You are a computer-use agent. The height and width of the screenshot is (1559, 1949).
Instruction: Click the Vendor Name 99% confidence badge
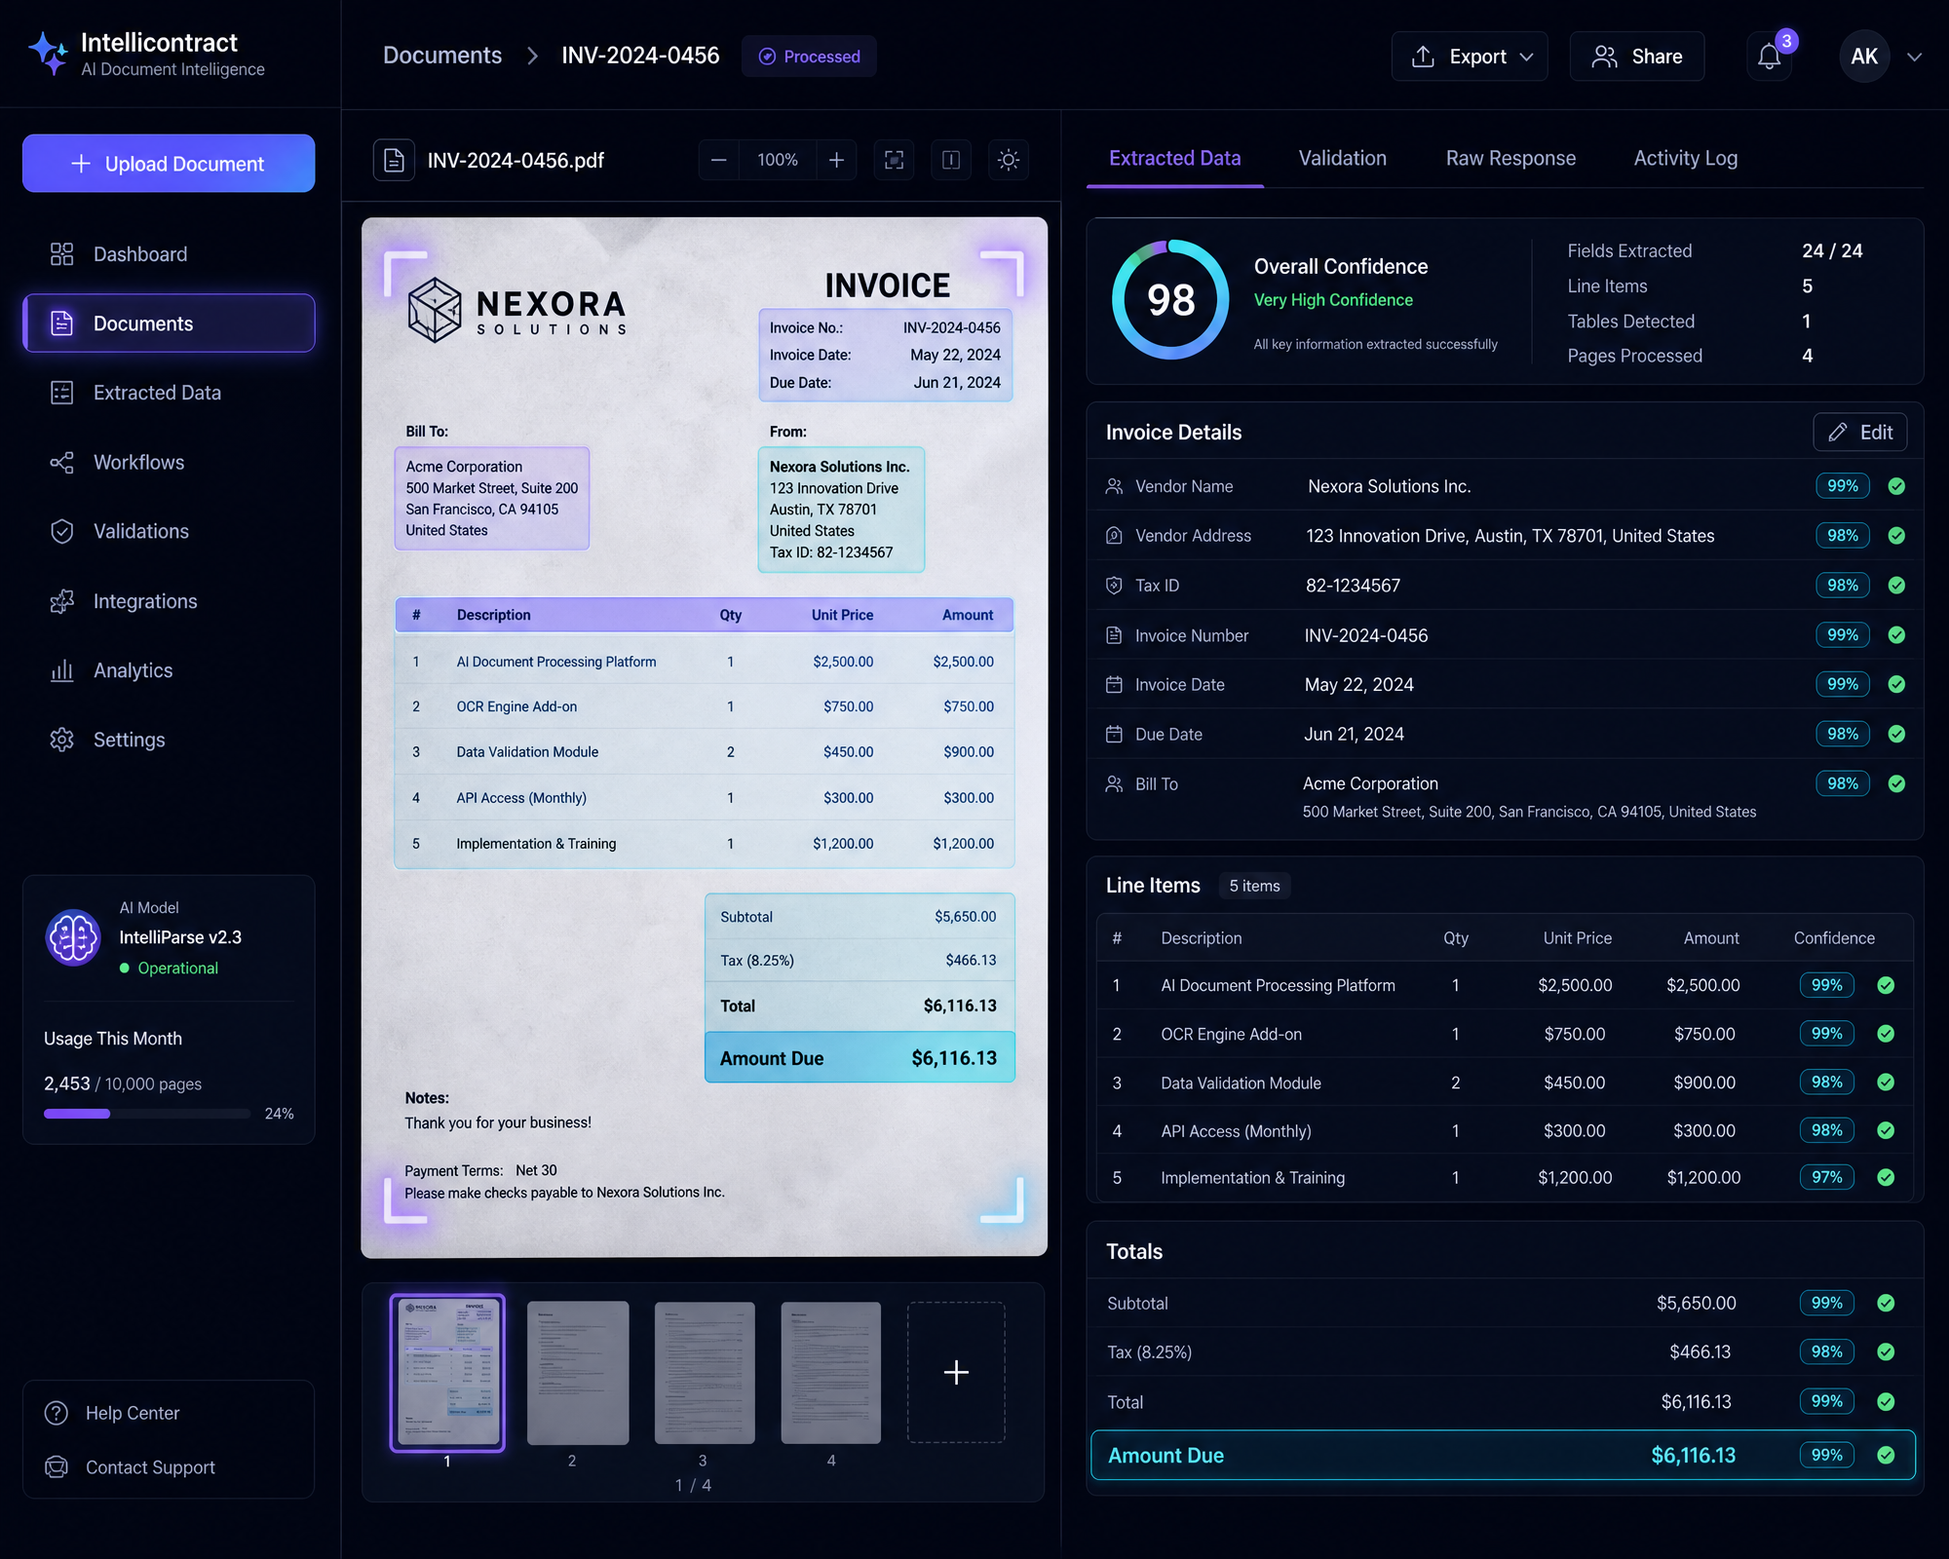1842,486
